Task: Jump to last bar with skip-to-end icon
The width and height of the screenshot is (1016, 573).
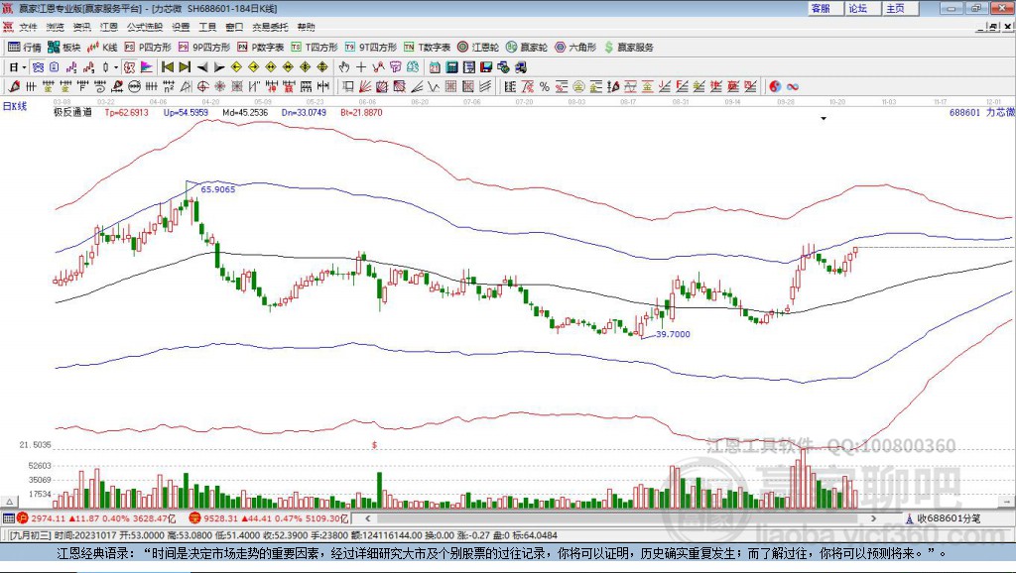Action: coord(185,67)
